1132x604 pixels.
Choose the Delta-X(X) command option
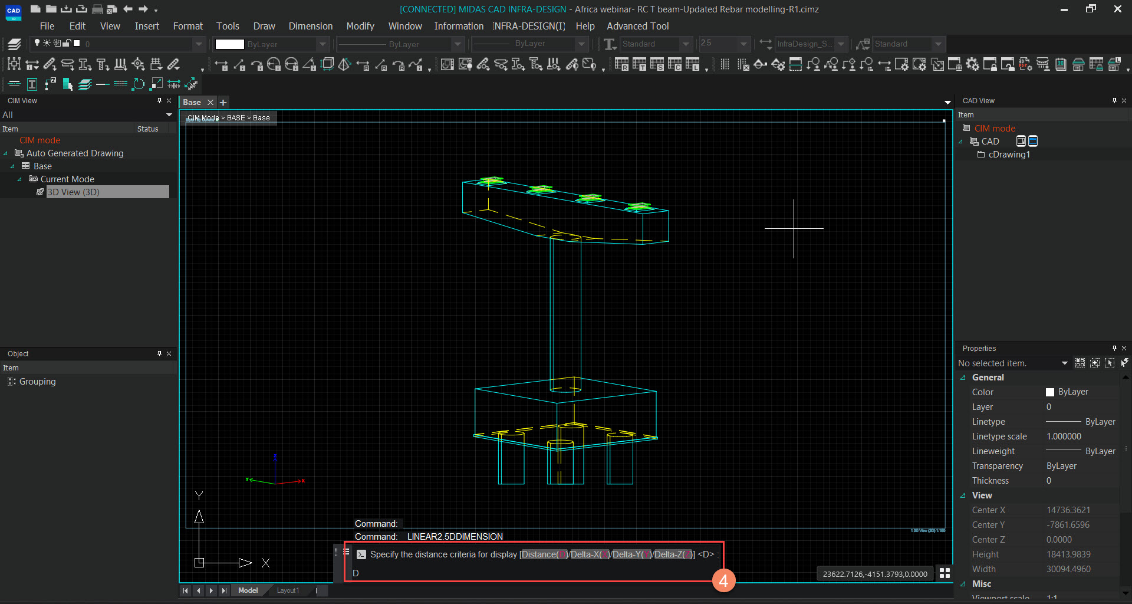(x=590, y=554)
